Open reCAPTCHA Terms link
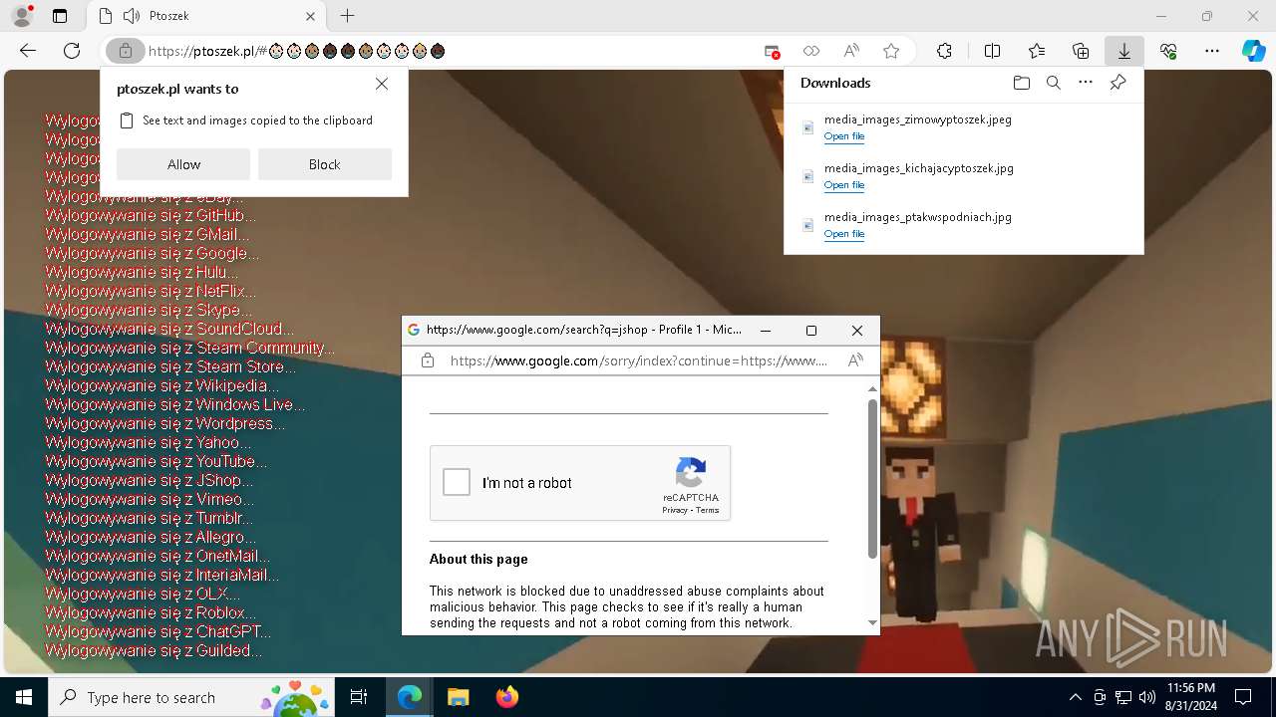Image resolution: width=1276 pixels, height=717 pixels. click(708, 510)
